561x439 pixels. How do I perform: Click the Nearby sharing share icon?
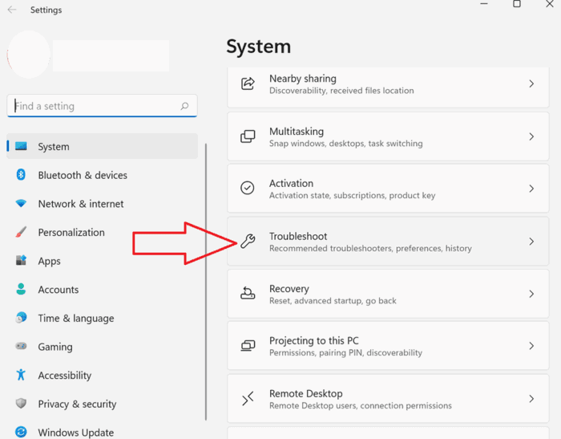[x=248, y=83]
